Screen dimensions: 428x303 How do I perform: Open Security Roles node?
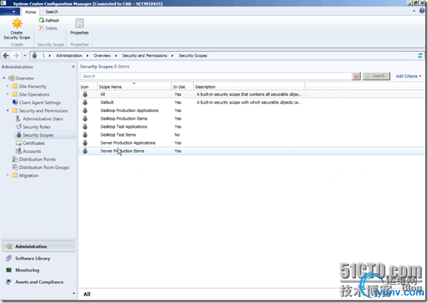33,127
